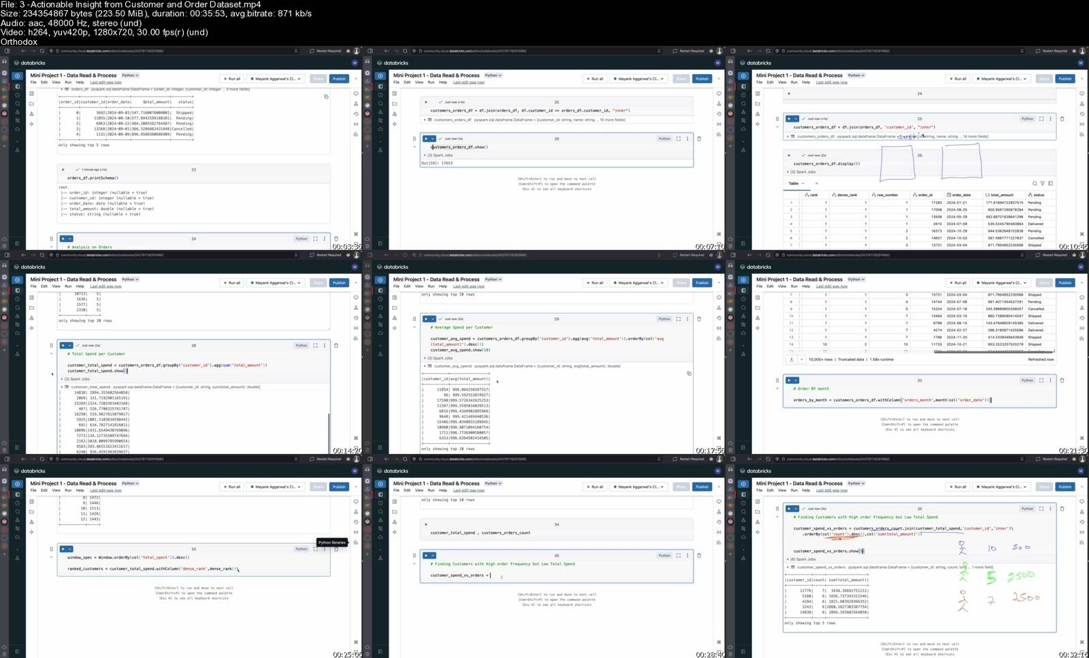Viewport: 1089px width, 658px height.
Task: Open run options arrow for cell 32 in the 00:21 frame
Action: (796, 380)
